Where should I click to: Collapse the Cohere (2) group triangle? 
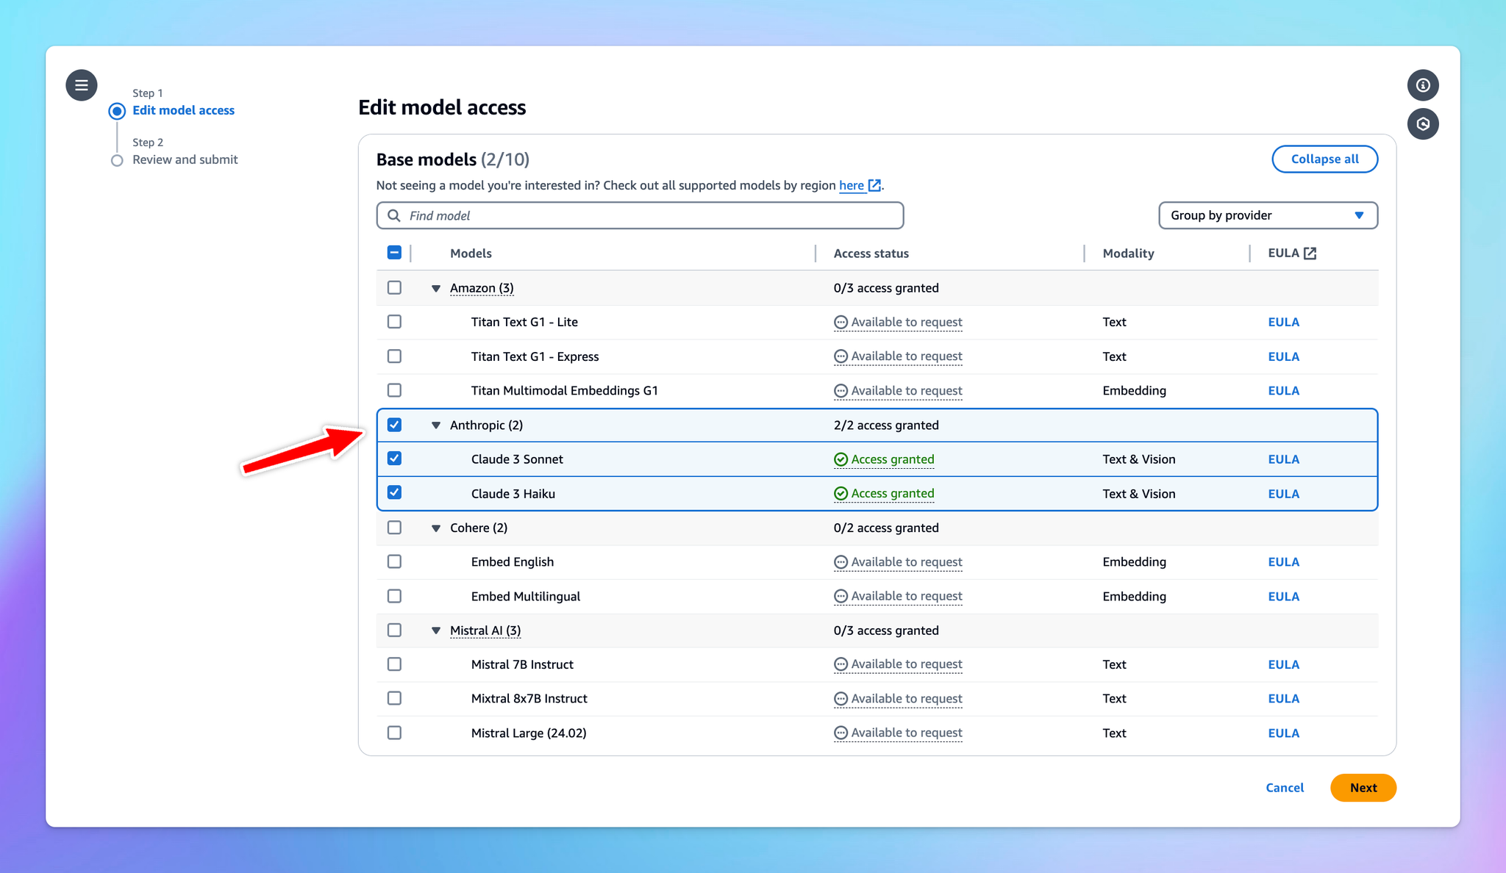pos(436,528)
